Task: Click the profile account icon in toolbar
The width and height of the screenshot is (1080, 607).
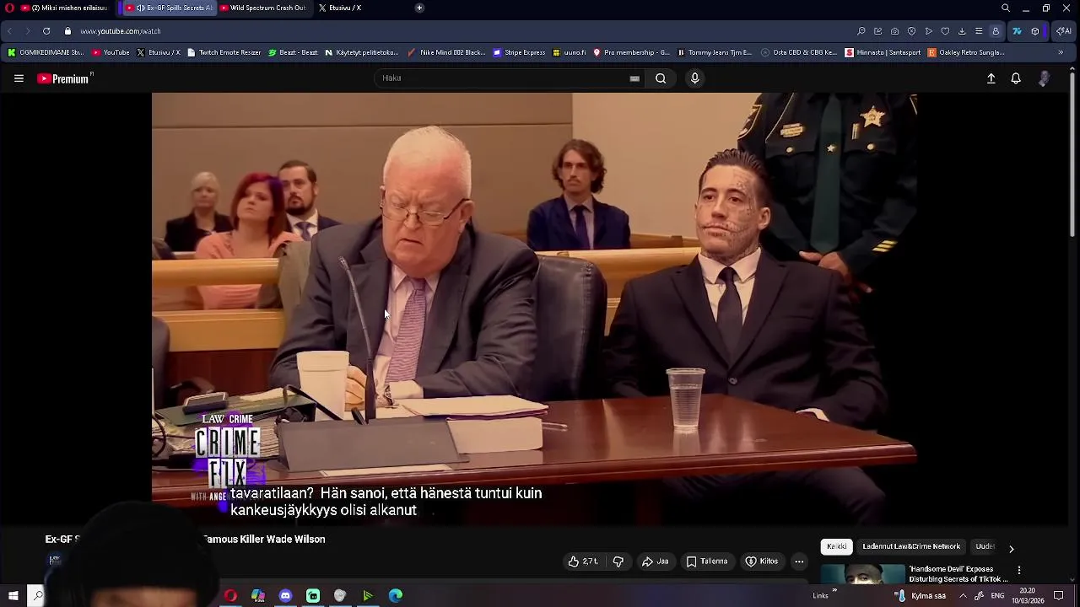Action: [x=996, y=31]
